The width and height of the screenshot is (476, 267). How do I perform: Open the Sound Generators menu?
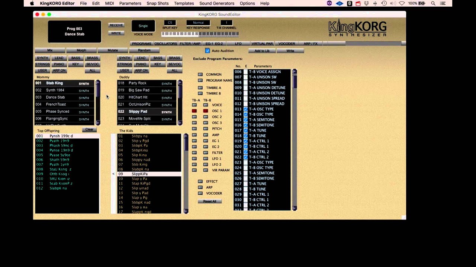[x=217, y=3]
